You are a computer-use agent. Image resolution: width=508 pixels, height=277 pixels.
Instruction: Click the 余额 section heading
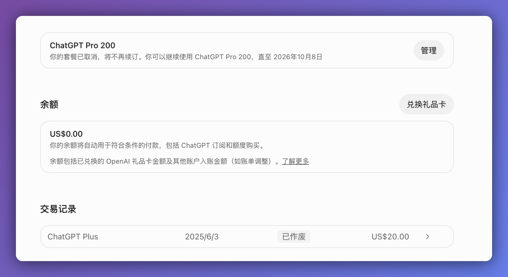tap(49, 105)
